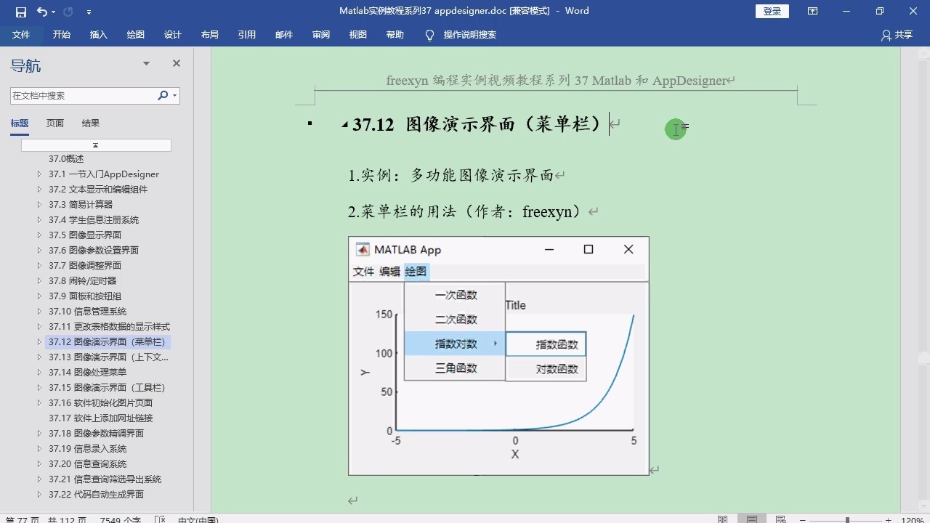This screenshot has height=523, width=930.
Task: Click the navigation pane search magnifier icon
Action: [163, 95]
